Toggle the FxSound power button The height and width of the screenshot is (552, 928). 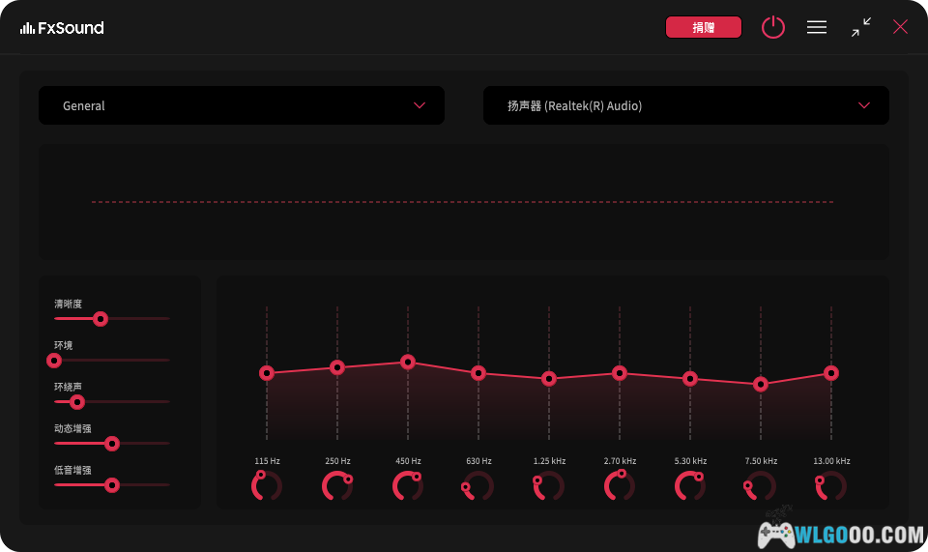click(x=773, y=27)
